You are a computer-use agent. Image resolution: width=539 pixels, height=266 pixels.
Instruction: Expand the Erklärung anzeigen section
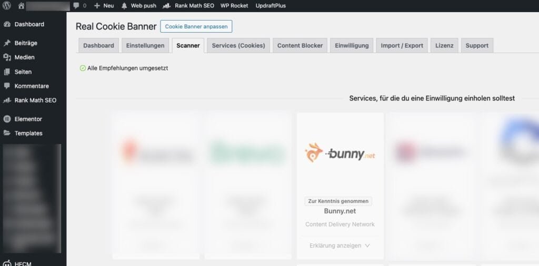(x=340, y=245)
